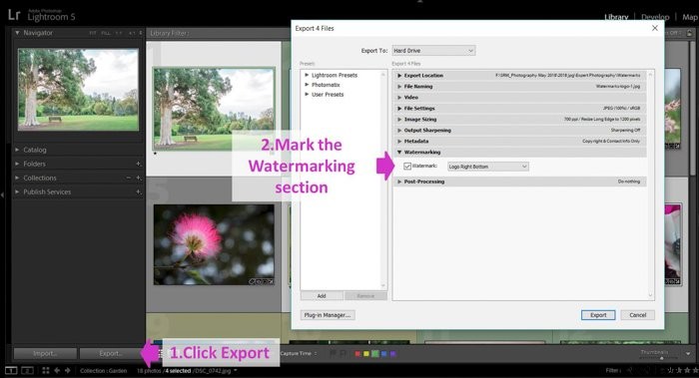
Task: Close the Export 4 Files dialog
Action: click(x=654, y=28)
